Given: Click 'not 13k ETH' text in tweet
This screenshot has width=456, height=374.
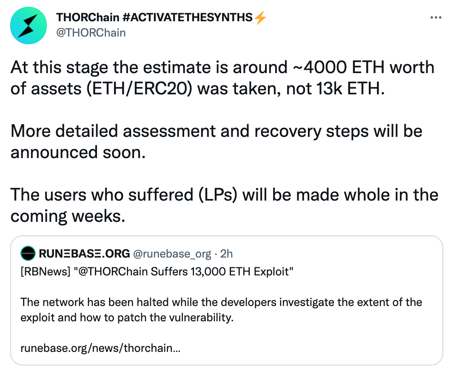Looking at the screenshot, I should [x=335, y=88].
